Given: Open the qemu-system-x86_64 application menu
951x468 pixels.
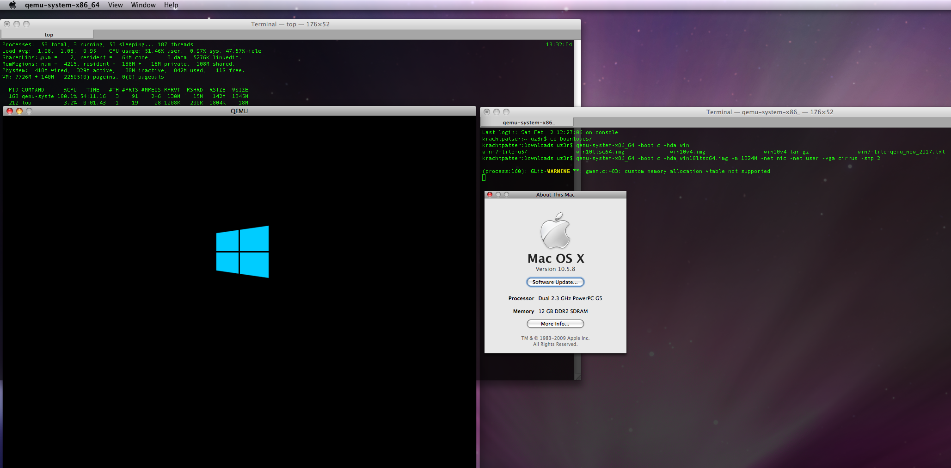Looking at the screenshot, I should (62, 5).
